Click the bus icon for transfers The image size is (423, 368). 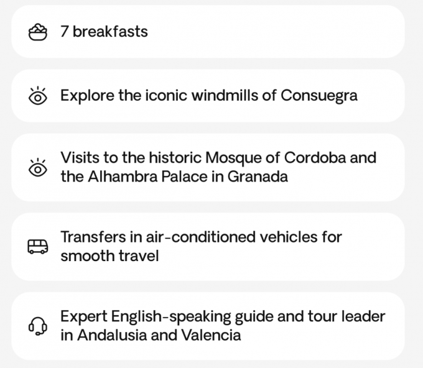click(x=38, y=246)
